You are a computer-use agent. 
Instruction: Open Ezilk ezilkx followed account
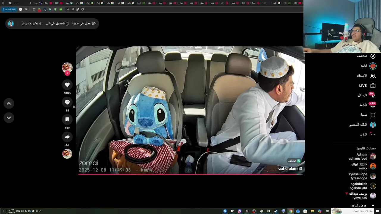point(363,166)
